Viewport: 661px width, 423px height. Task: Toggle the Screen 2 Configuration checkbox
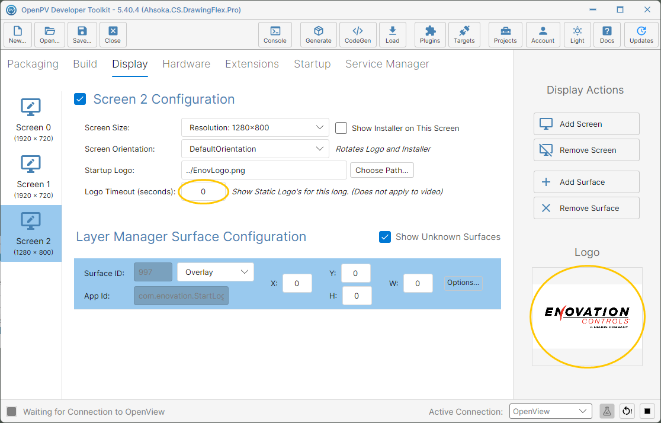click(x=80, y=99)
